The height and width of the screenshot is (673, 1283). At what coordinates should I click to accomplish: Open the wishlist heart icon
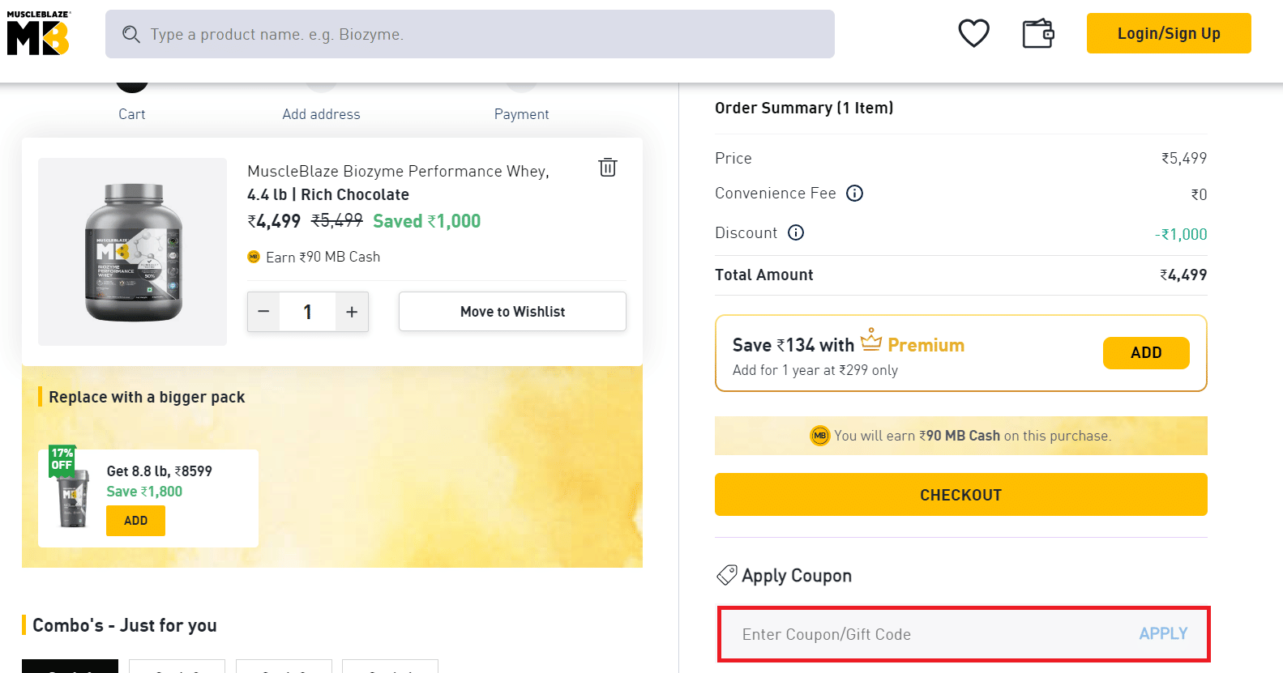[x=973, y=34]
